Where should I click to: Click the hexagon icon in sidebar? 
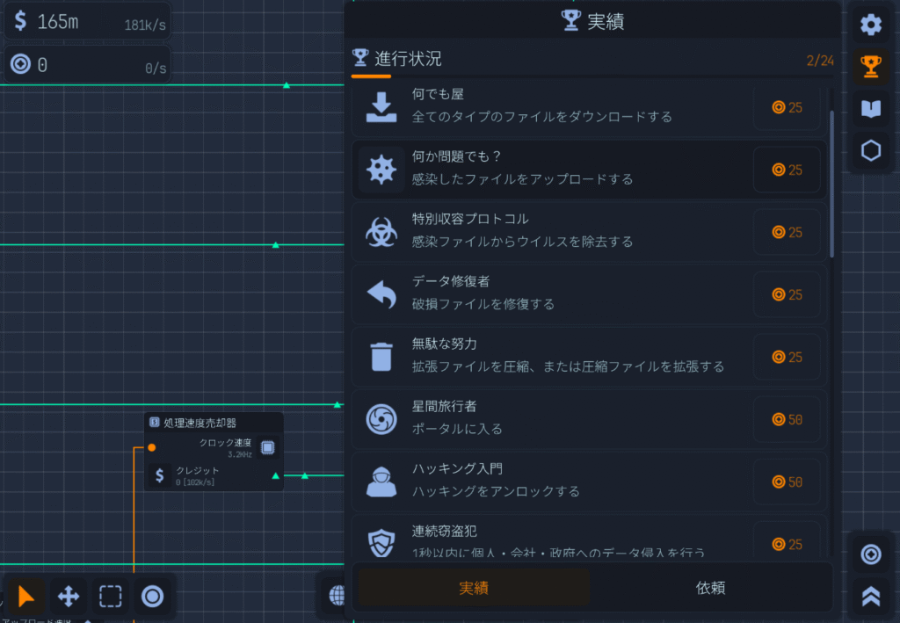point(870,151)
